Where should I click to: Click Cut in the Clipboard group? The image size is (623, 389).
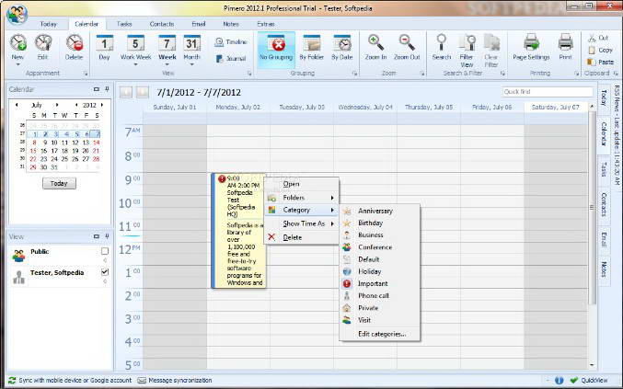coord(598,38)
